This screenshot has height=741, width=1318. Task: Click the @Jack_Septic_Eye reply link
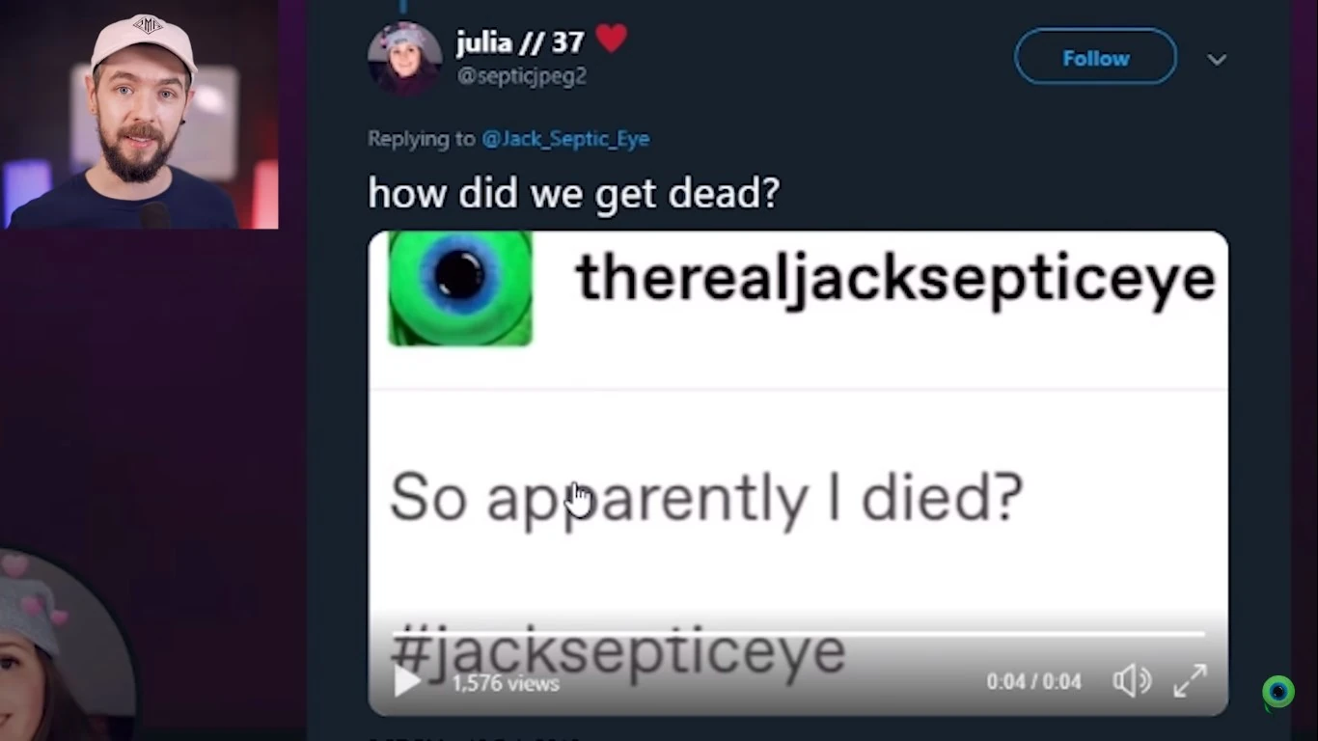(x=565, y=139)
